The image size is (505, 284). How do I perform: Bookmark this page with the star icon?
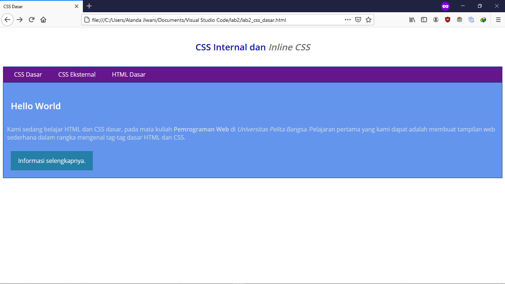pyautogui.click(x=368, y=20)
